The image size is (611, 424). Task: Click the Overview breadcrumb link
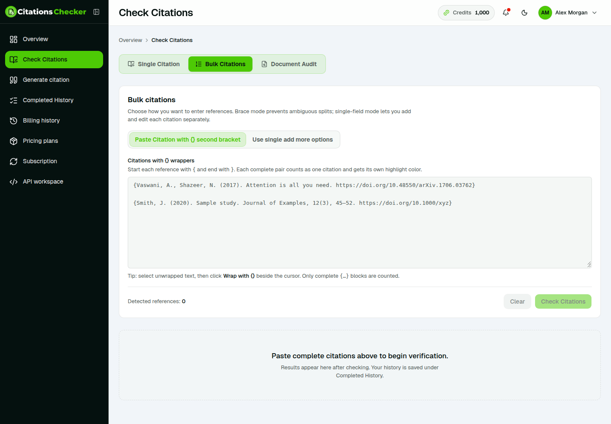[130, 40]
